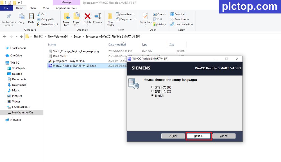Open Properties with checkmark icon
The image size is (281, 162).
pos(145,17)
